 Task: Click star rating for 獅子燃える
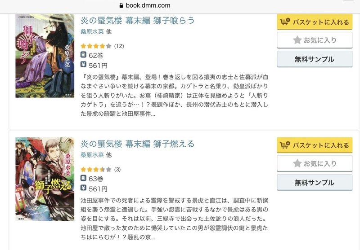(x=96, y=169)
